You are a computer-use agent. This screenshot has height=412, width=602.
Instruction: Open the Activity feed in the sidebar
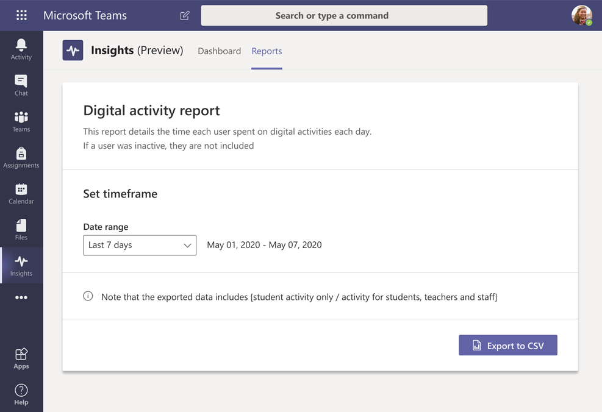[21, 48]
